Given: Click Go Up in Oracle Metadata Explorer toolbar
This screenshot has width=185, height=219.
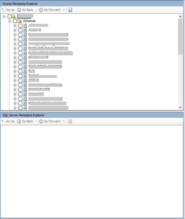Looking at the screenshot, I should 8,10.
